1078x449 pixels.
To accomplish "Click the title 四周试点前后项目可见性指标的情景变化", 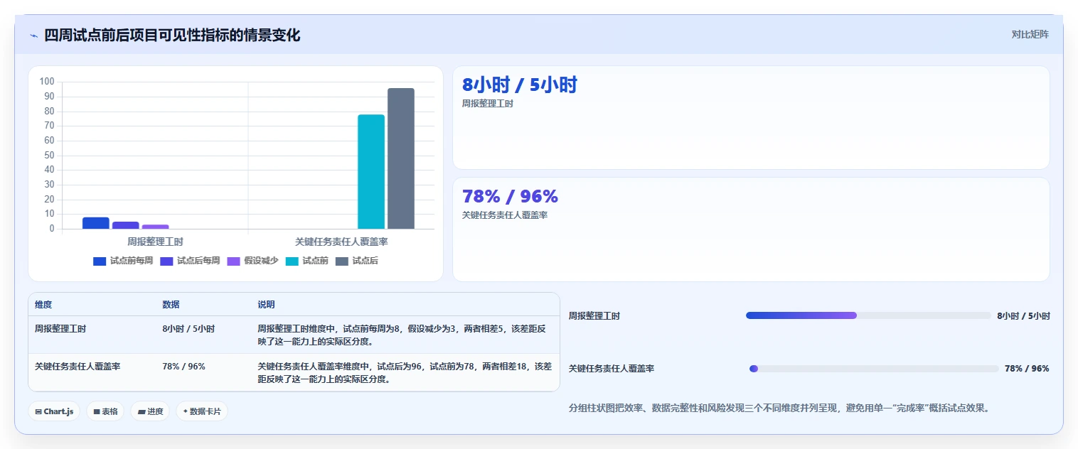I will [x=172, y=35].
